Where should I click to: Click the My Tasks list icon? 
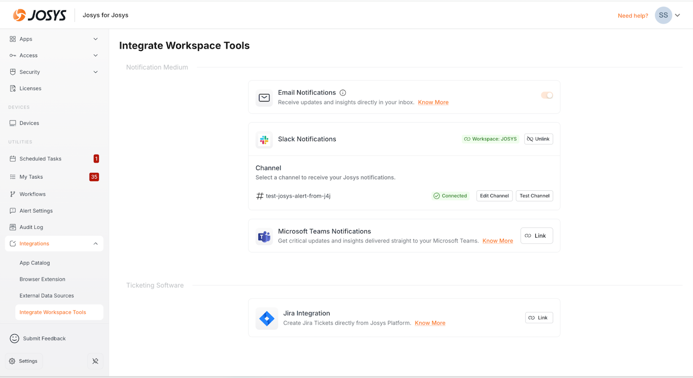pyautogui.click(x=13, y=177)
